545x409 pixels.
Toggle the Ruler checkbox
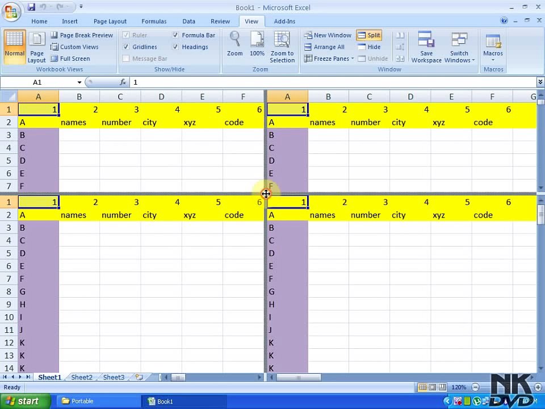point(126,35)
